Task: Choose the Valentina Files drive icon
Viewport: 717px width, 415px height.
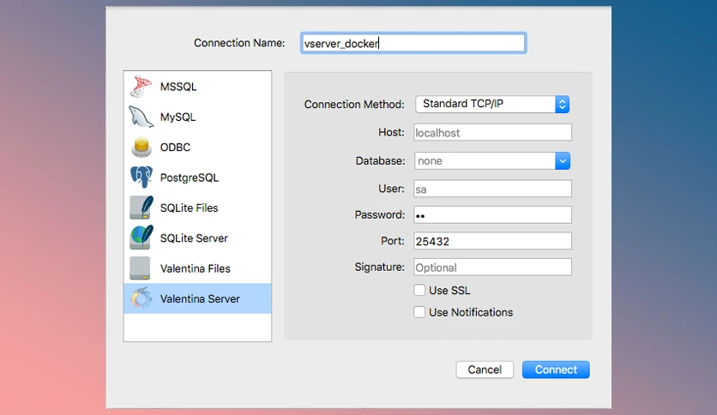Action: click(140, 268)
